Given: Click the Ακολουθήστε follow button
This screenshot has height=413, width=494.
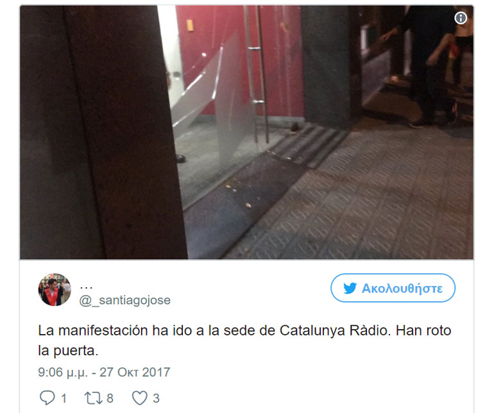Looking at the screenshot, I should click(x=393, y=288).
